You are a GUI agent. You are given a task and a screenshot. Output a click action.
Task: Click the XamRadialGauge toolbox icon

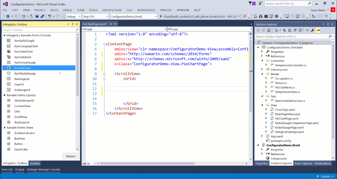(9, 73)
